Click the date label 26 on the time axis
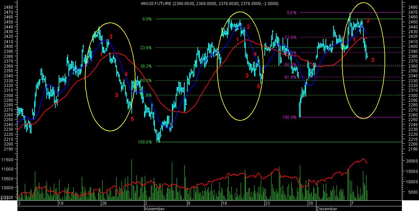419x211 pixels. [104, 203]
